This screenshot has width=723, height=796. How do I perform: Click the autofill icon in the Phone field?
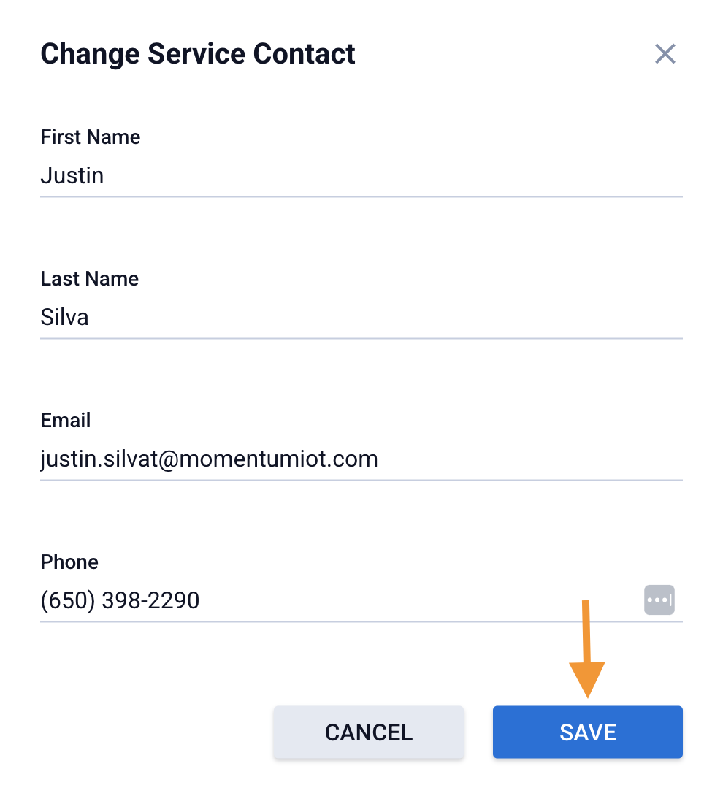pos(659,600)
